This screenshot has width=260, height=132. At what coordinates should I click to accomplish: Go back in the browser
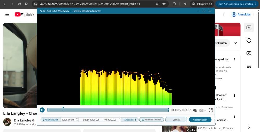click(5, 4)
